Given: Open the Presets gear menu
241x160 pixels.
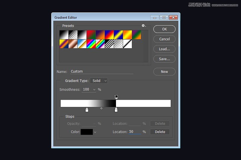Looking at the screenshot, I should click(x=144, y=26).
